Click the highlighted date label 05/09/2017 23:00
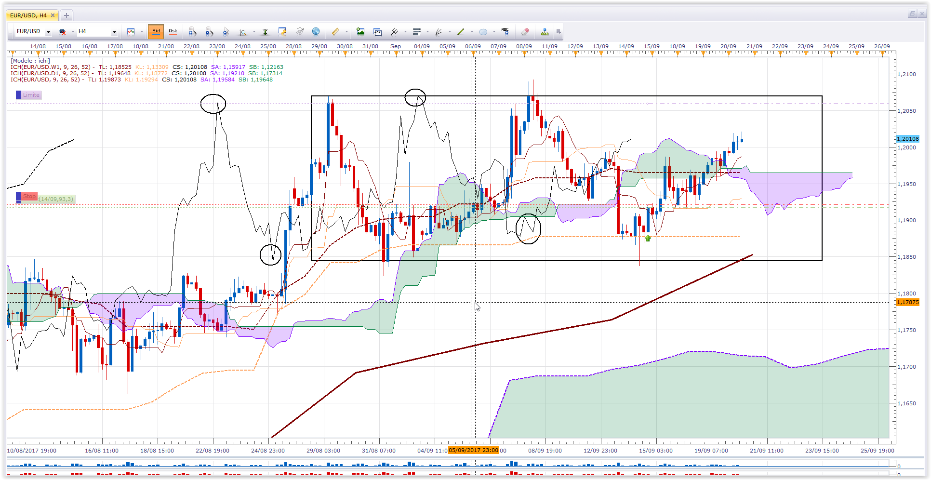The image size is (931, 480). 474,450
